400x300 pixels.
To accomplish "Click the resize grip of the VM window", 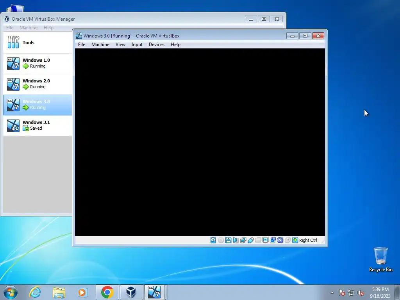I will 323,241.
